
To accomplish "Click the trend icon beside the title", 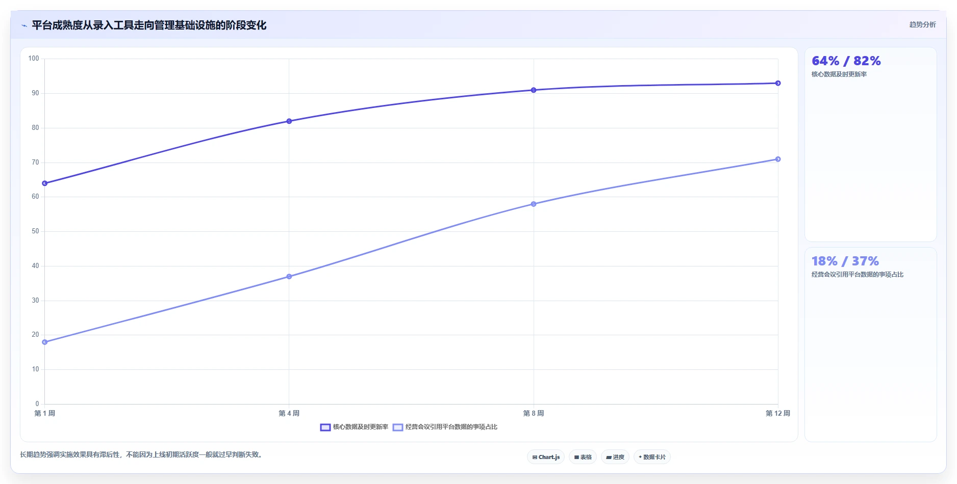I will tap(24, 25).
